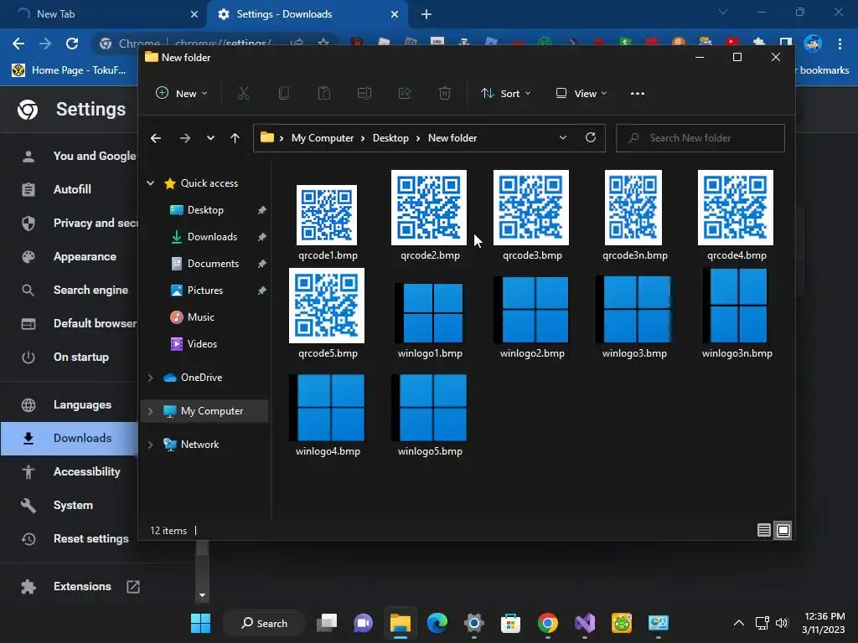Image resolution: width=858 pixels, height=643 pixels.
Task: Switch to the New Tab tab
Action: click(103, 14)
